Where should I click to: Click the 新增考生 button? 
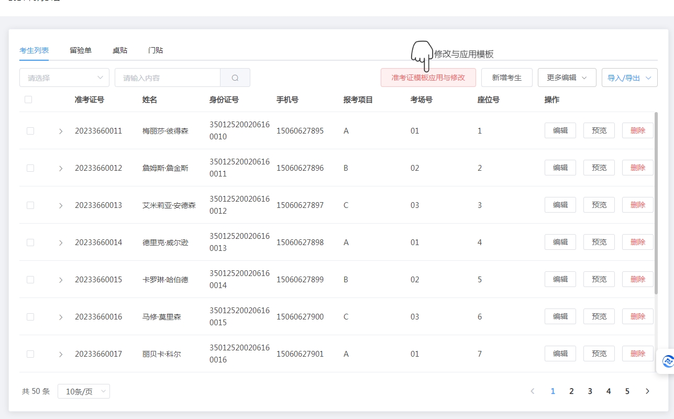click(506, 78)
